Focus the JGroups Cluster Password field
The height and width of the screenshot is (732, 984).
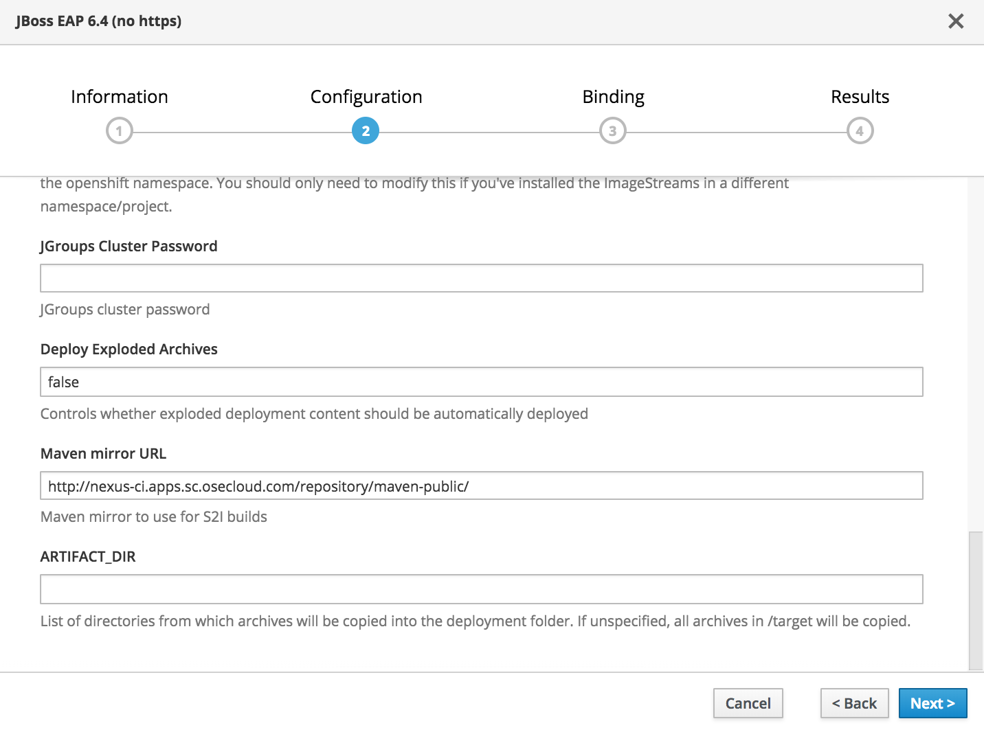[x=482, y=278]
